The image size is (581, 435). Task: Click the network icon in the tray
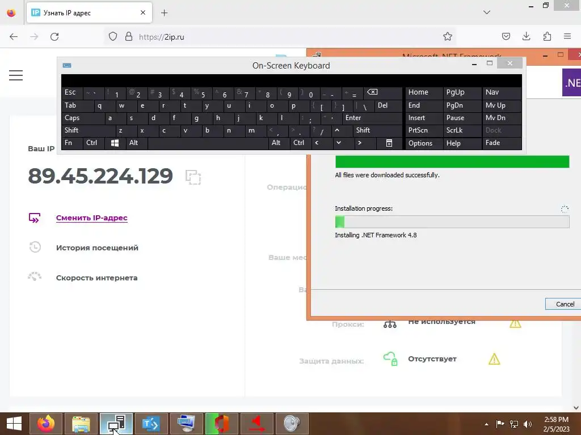tap(514, 424)
